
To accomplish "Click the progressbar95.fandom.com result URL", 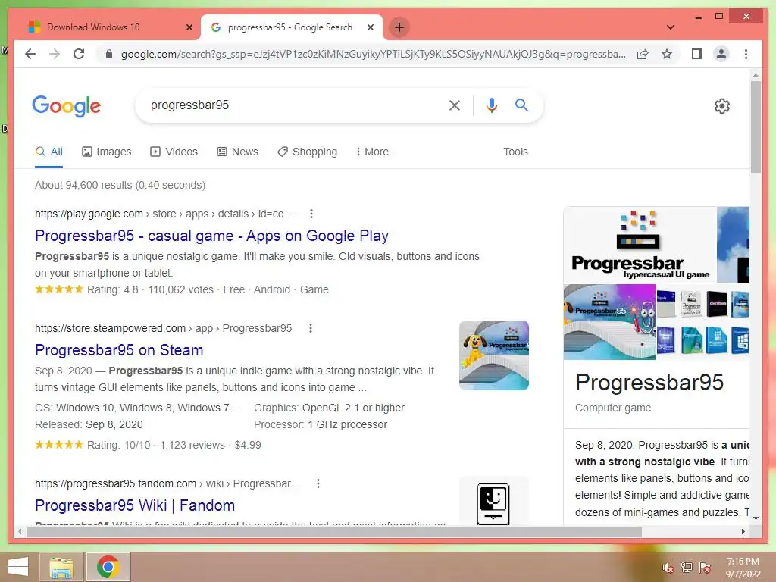I will 167,483.
